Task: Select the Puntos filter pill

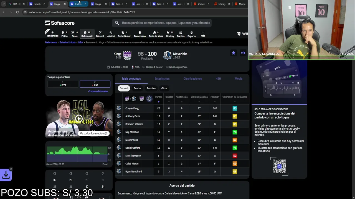Action: pos(137,88)
